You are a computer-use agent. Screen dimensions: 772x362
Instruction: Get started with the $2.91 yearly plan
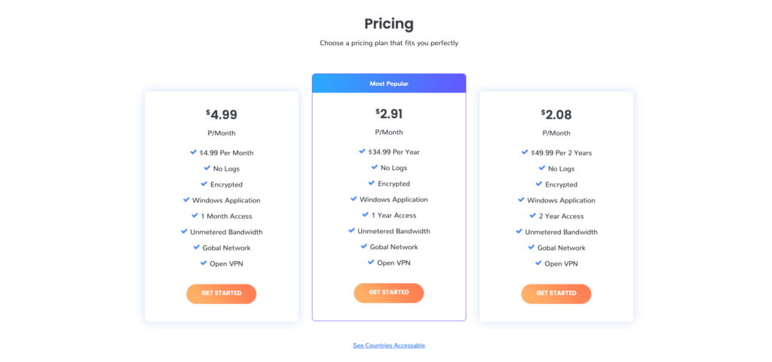(389, 293)
